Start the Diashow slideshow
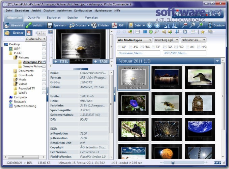Screen dimensions: 229x169 click(216, 25)
